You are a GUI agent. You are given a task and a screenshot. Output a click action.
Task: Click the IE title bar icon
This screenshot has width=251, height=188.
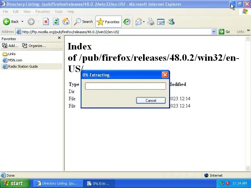[x=3, y=4]
